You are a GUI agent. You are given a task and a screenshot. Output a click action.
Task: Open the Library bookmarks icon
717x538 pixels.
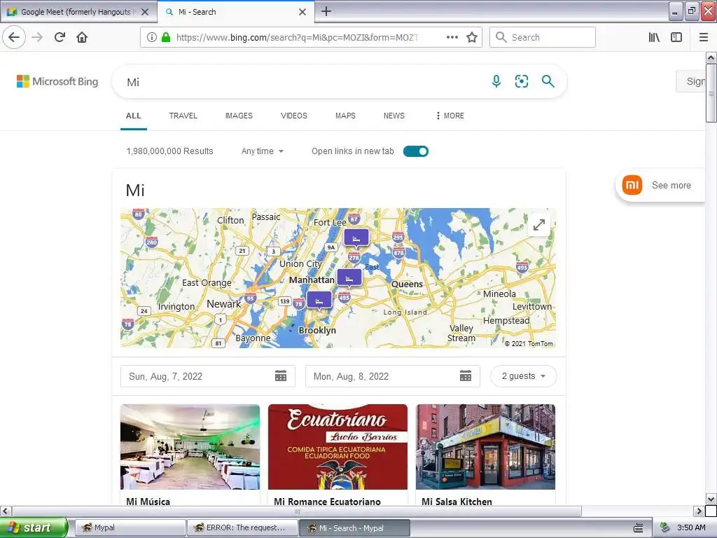pos(654,37)
